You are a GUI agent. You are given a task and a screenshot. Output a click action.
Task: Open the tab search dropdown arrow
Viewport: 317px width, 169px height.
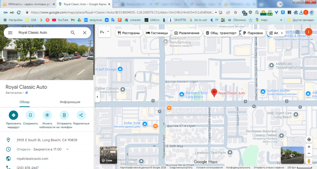[x=280, y=4]
